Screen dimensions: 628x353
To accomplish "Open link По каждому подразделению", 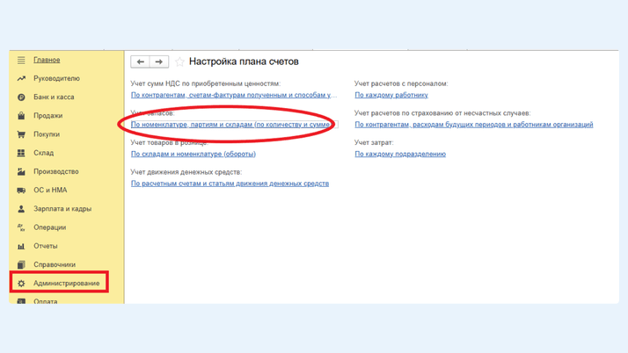I will (x=400, y=154).
